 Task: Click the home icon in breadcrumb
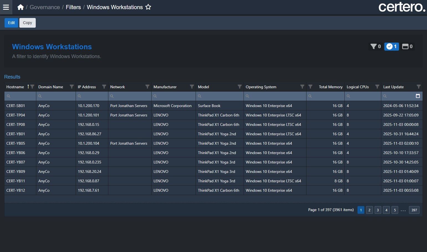click(21, 7)
